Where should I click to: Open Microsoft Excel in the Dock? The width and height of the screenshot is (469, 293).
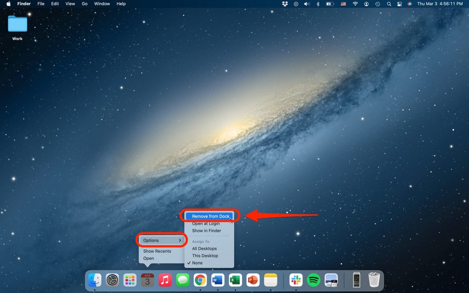point(235,280)
